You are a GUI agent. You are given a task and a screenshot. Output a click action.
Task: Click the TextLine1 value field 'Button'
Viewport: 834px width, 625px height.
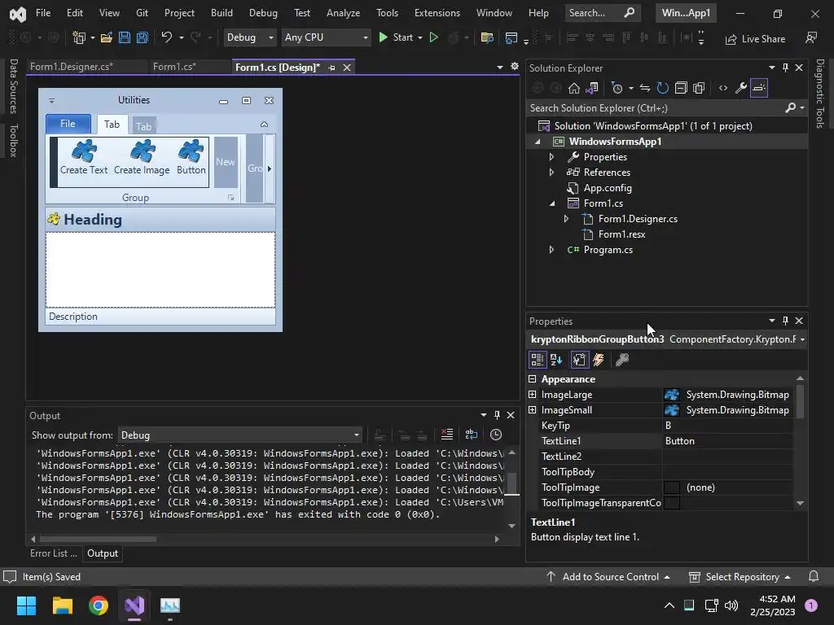tap(727, 441)
